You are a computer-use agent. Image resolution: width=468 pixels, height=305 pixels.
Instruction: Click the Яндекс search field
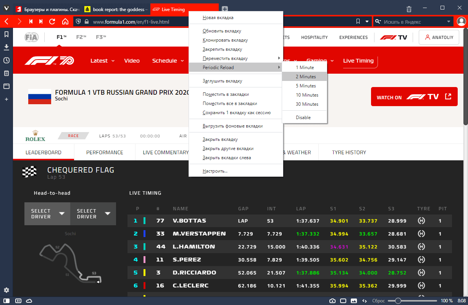coord(413,22)
